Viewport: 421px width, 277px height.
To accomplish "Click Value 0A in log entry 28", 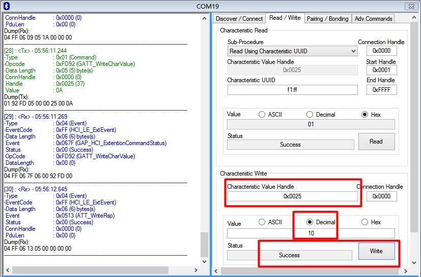I will pyautogui.click(x=60, y=90).
